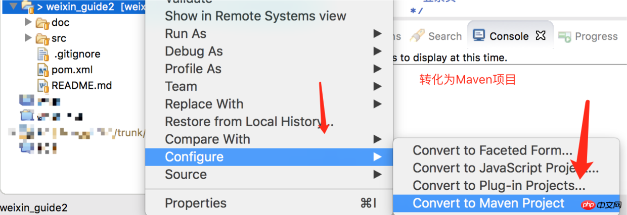Click the .gitignore file icon
The image size is (627, 215).
[x=43, y=54]
